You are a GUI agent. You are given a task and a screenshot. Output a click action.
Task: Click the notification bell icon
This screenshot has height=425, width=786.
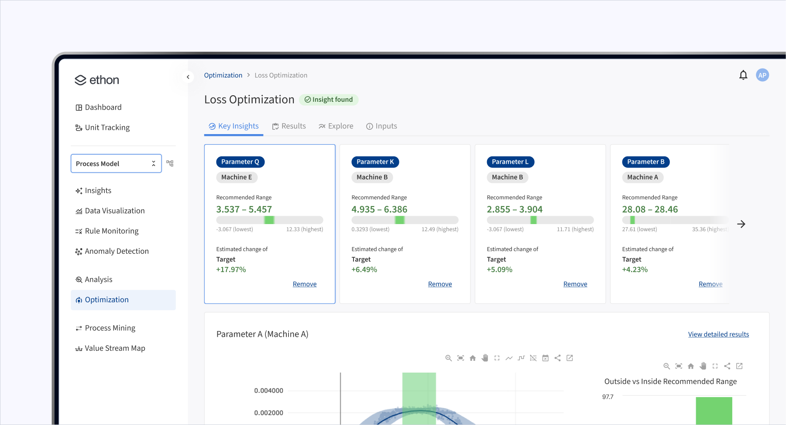pyautogui.click(x=743, y=75)
